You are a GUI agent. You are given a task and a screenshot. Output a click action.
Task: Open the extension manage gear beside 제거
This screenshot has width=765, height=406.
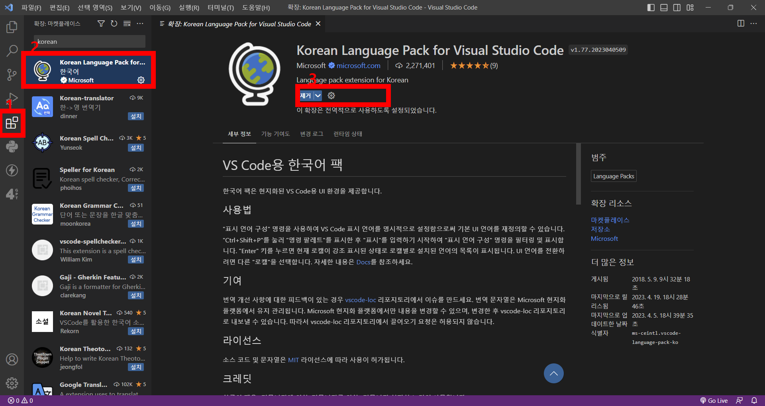click(x=331, y=96)
